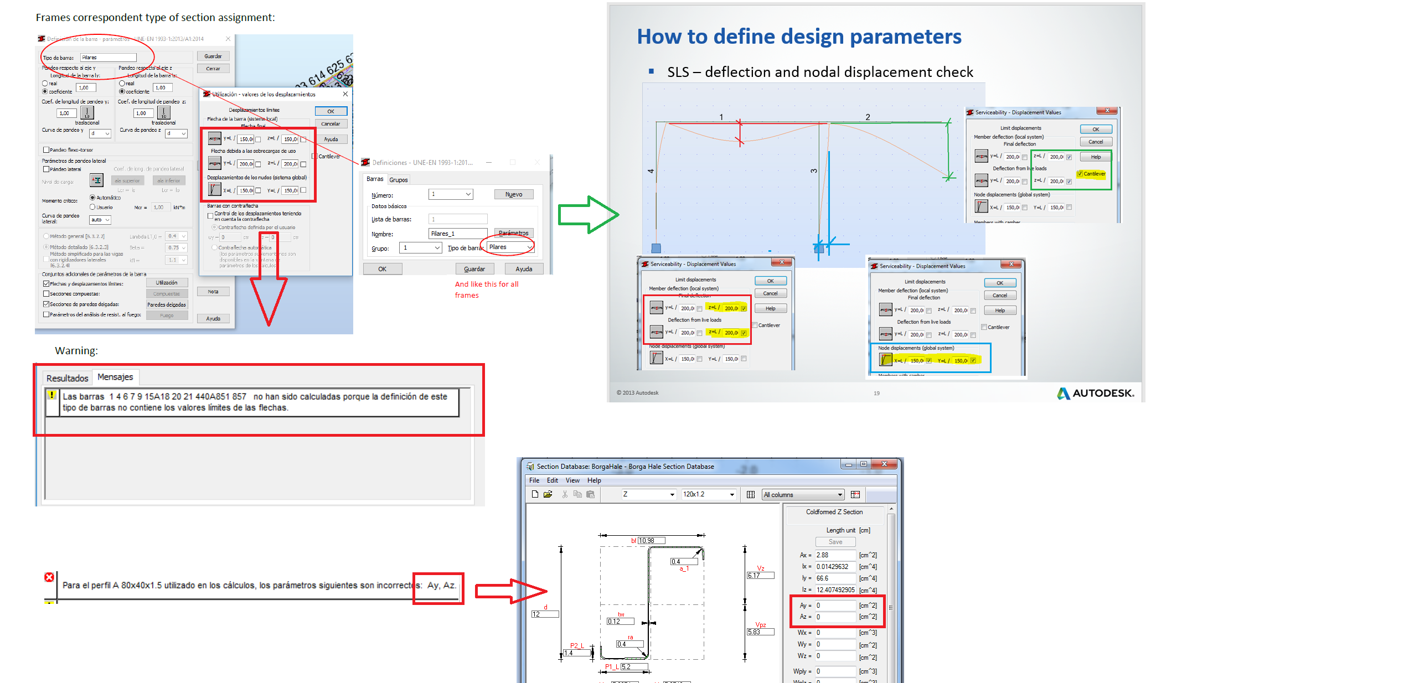Viewport: 1414px width, 683px height.
Task: Open a section file using the folder icon
Action: [x=548, y=495]
